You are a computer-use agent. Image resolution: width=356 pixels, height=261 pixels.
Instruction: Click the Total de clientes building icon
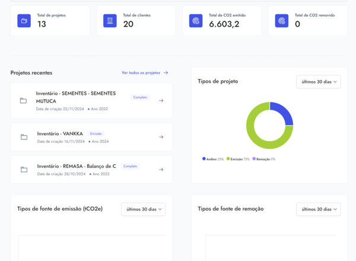110,21
